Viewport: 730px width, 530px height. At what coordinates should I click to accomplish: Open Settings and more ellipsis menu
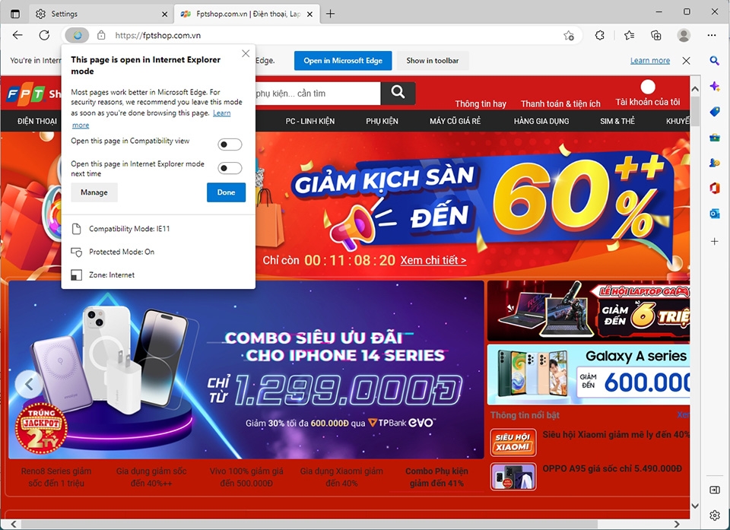coord(712,36)
